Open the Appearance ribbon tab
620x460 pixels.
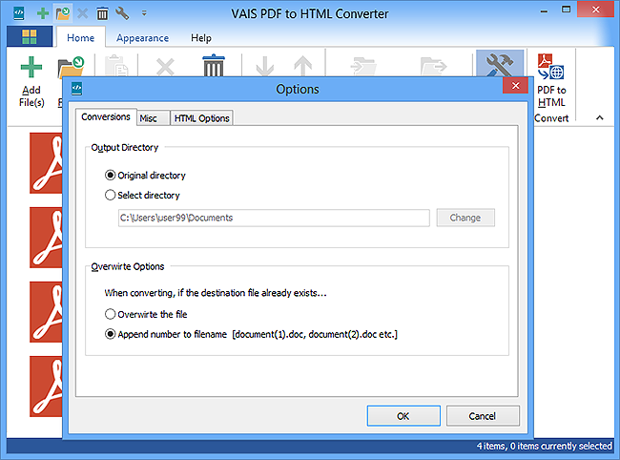click(142, 38)
